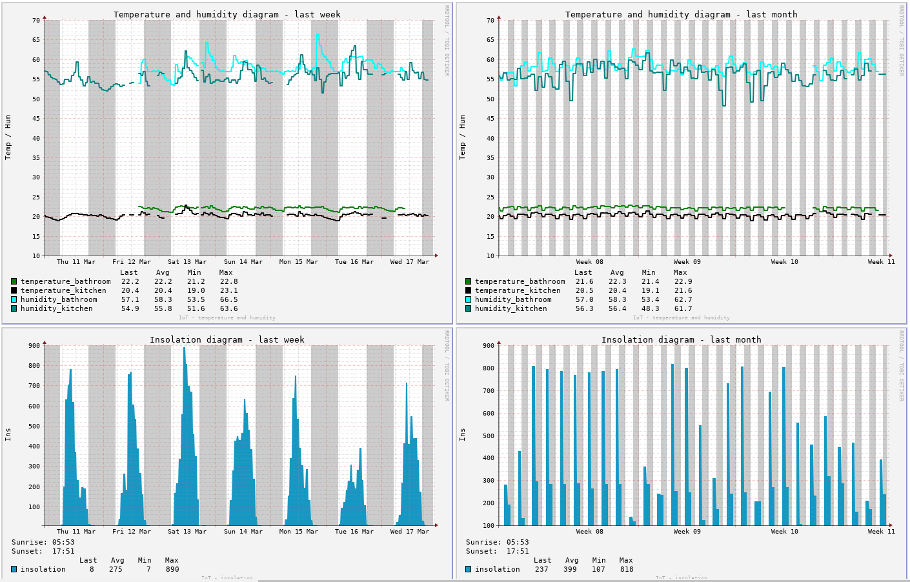Click monthly humidity_kitchen Min value 48.3

(x=651, y=308)
